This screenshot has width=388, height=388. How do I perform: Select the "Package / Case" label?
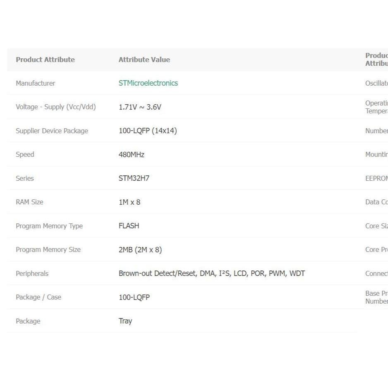(x=38, y=297)
